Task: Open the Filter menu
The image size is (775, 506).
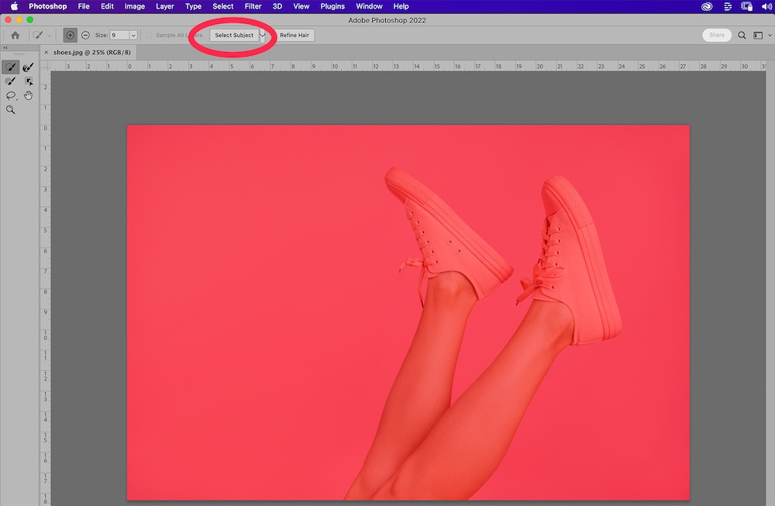Action: click(253, 6)
